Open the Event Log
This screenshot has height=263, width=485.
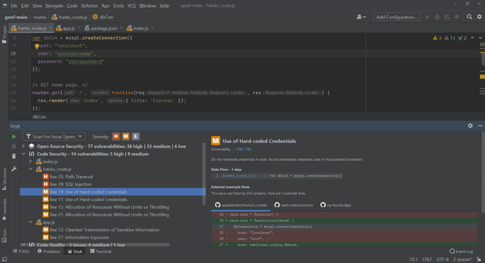461,251
